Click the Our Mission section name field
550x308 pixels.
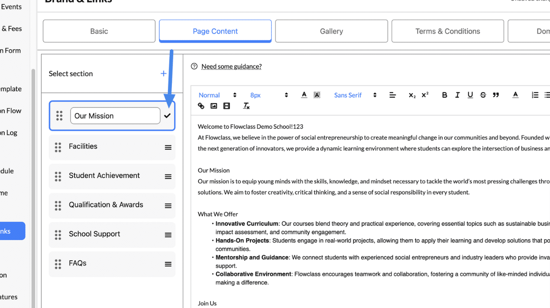click(x=115, y=116)
